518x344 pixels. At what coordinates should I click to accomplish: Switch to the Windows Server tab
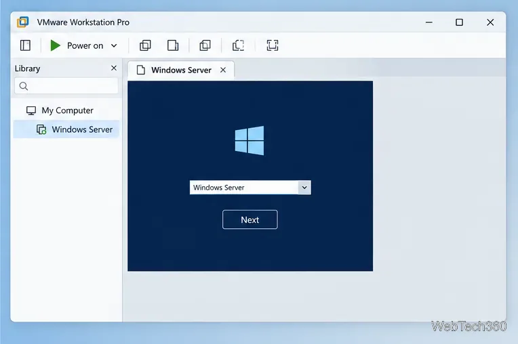click(181, 70)
